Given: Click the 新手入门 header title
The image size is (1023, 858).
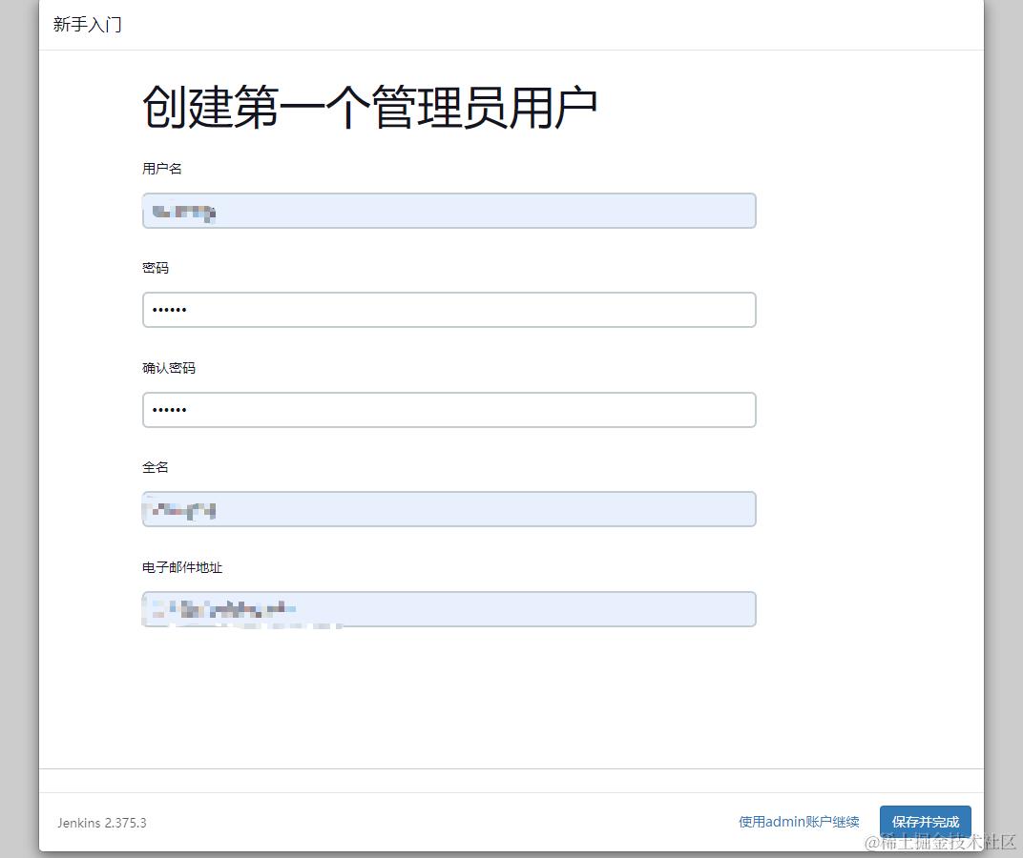Looking at the screenshot, I should (x=87, y=25).
